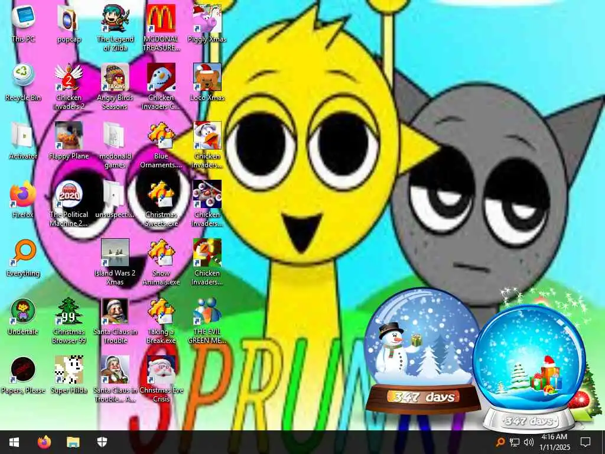Click Everything search tray icon
This screenshot has height=454, width=605.
tap(500, 442)
